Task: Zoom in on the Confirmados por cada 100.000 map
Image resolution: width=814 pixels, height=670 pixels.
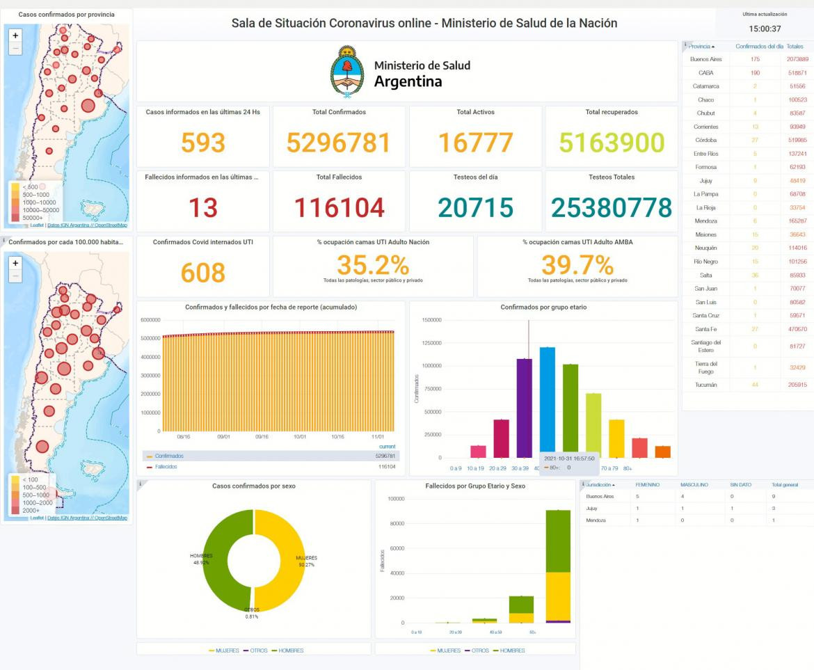Action: click(15, 263)
